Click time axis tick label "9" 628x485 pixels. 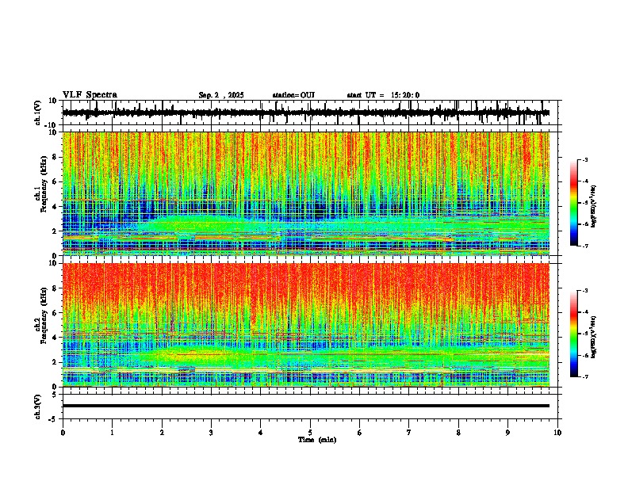[x=507, y=433]
